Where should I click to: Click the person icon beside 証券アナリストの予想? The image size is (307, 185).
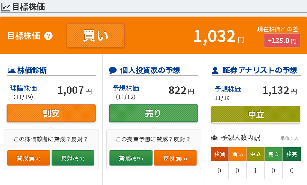tap(215, 70)
